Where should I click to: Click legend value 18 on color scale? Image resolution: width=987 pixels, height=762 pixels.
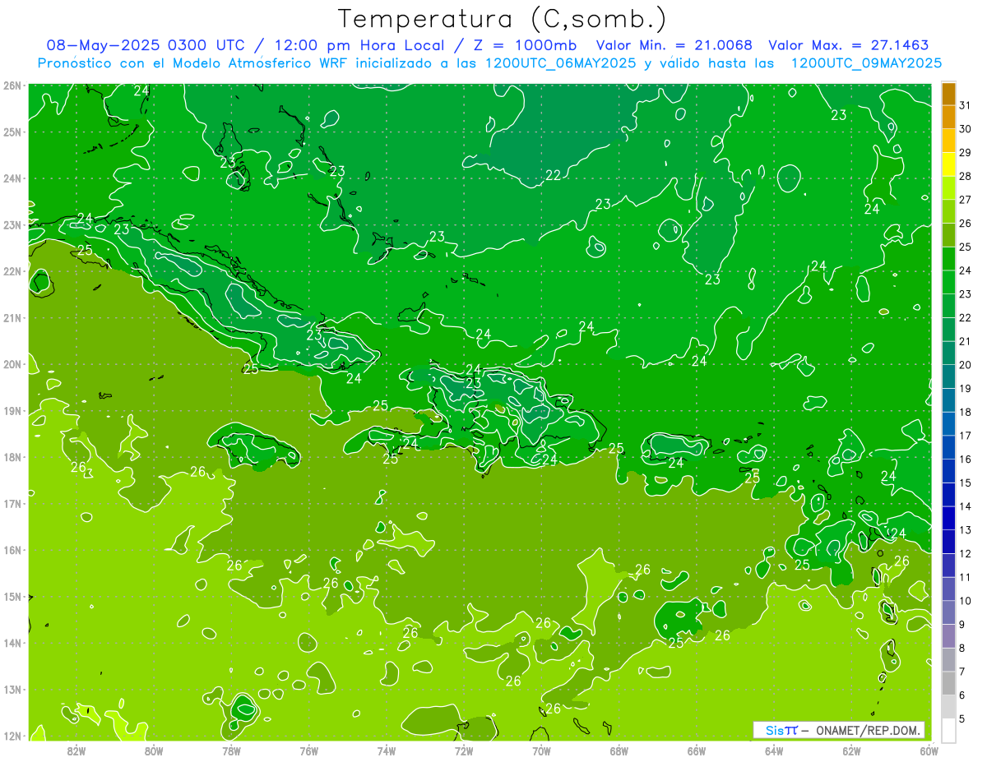[x=966, y=412]
